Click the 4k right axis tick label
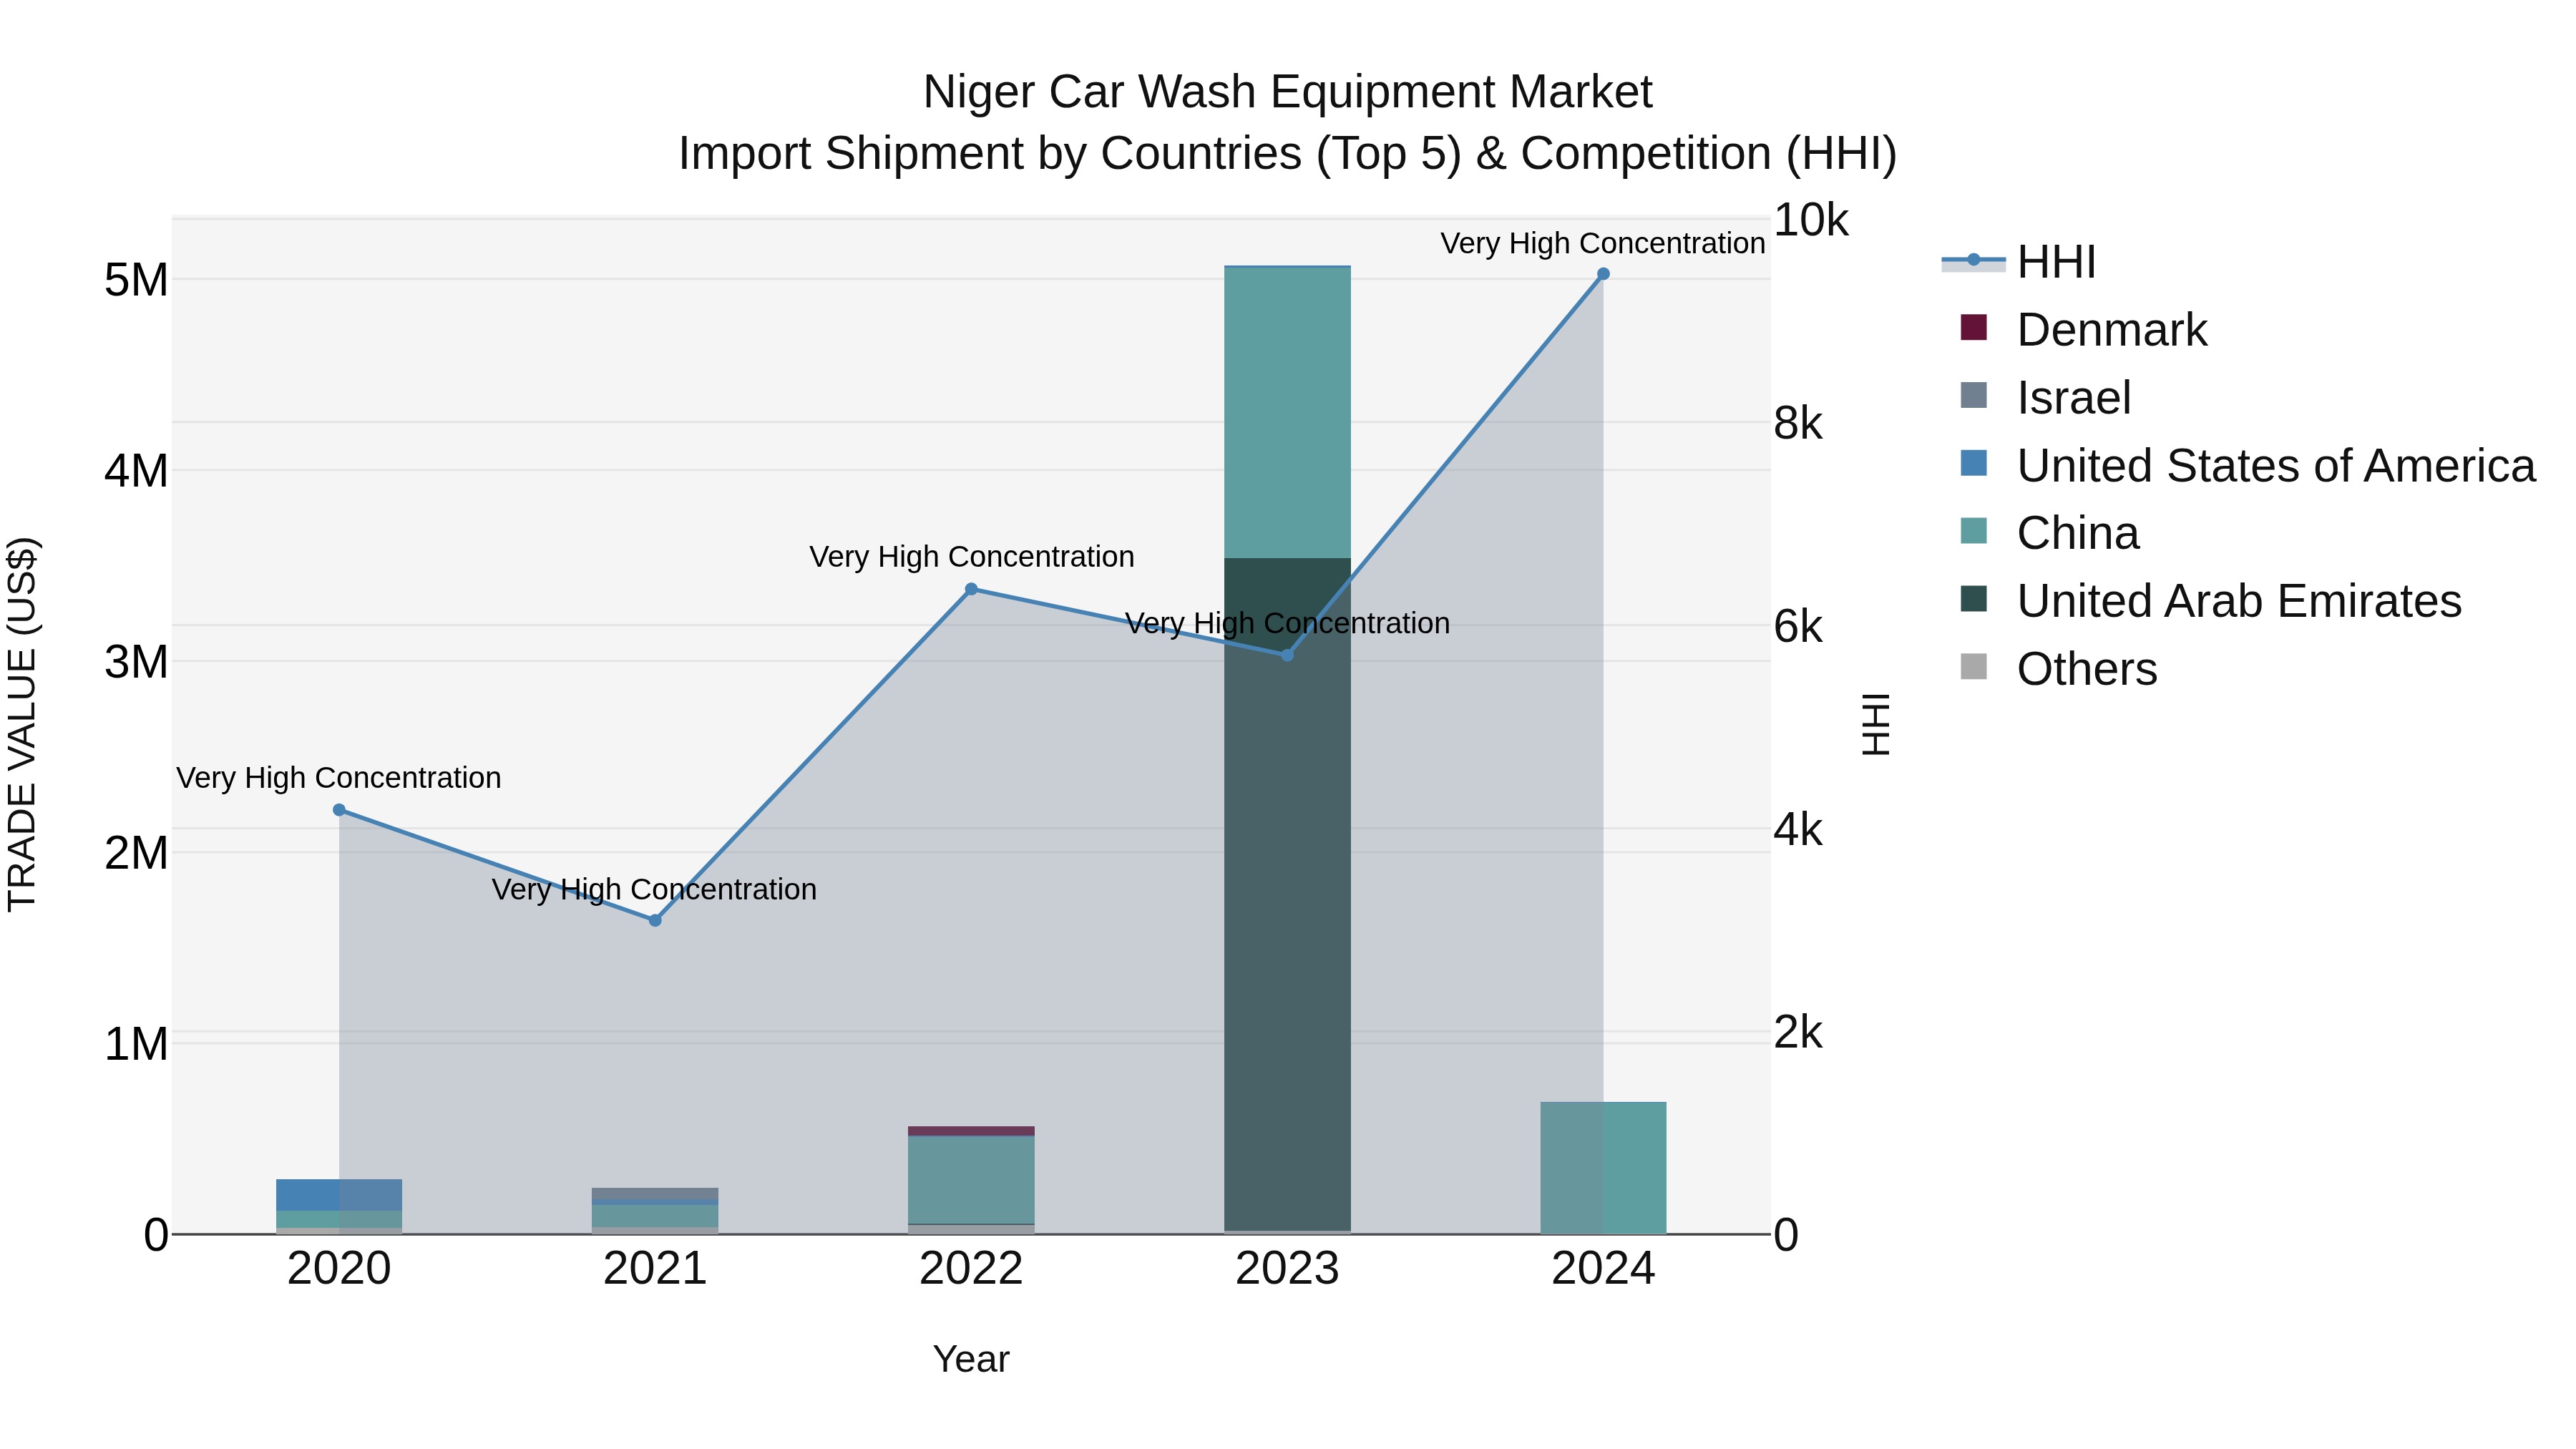Viewport: 2576px width, 1449px height. 1798,830
